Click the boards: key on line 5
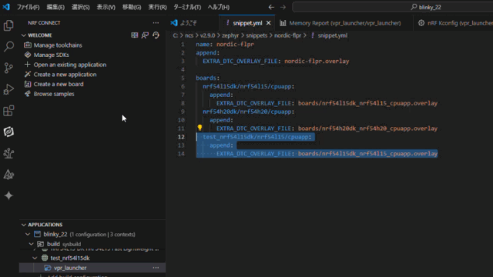493x277 pixels. (208, 78)
